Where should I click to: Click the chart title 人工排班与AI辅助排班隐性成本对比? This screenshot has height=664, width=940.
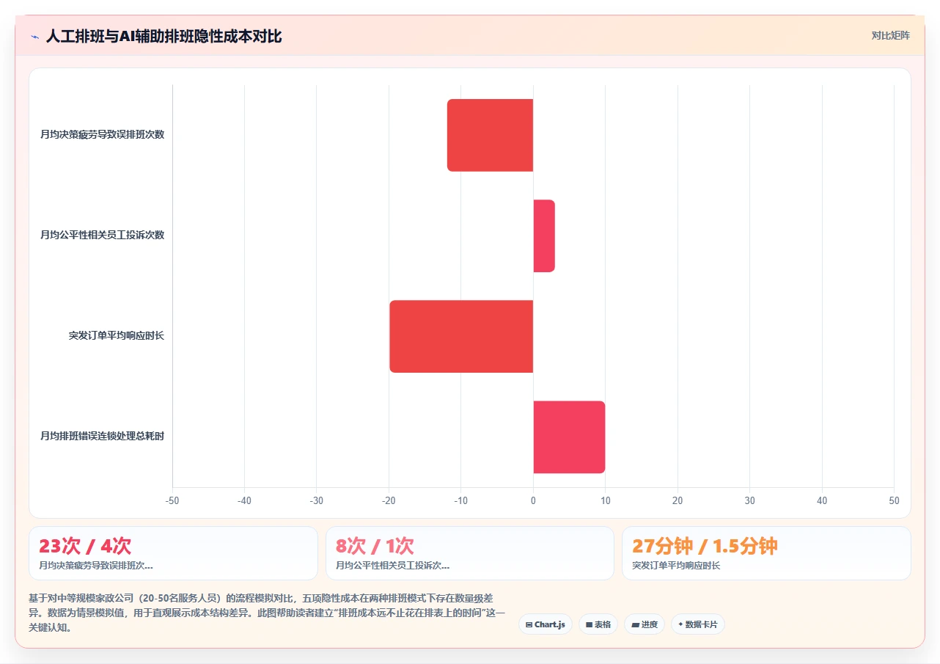(x=164, y=37)
